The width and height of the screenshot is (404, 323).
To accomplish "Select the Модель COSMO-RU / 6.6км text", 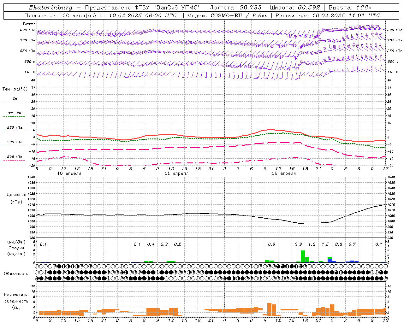I will pos(228,15).
